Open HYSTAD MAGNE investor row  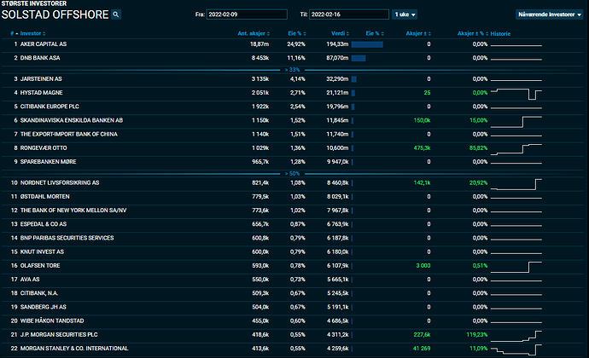pos(292,93)
